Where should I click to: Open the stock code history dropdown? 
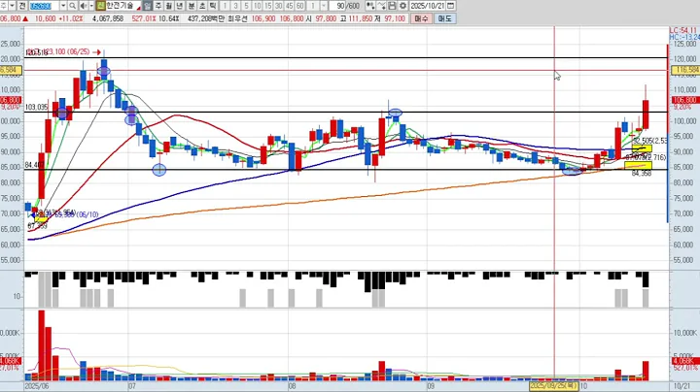[63, 6]
